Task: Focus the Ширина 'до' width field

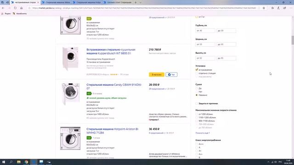Action: 226,44
